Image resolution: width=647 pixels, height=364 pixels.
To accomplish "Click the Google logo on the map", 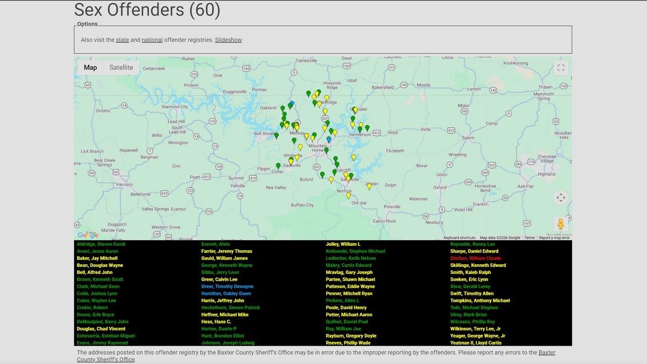I will 88,235.
